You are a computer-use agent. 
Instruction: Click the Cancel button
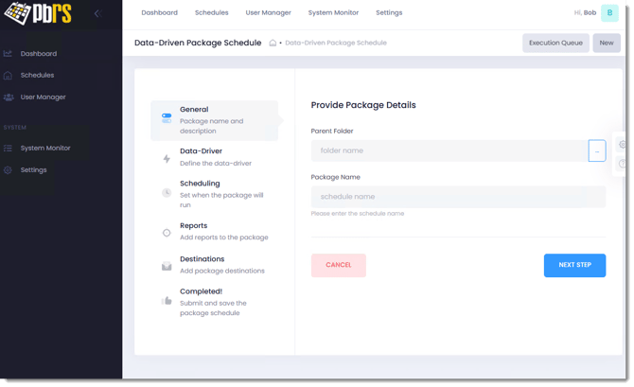[x=339, y=265]
